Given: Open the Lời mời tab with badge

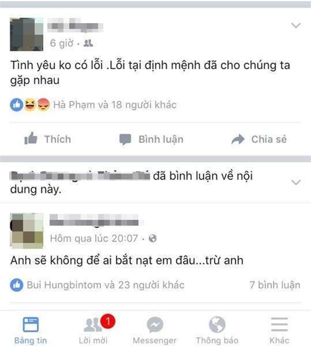Looking at the screenshot, I should pos(93,330).
